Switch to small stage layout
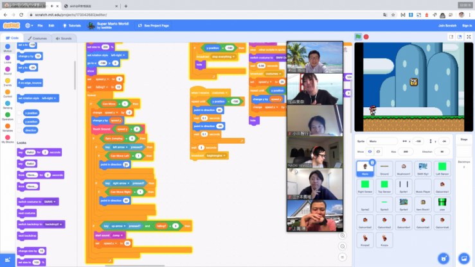The height and width of the screenshot is (267, 475). [451, 37]
